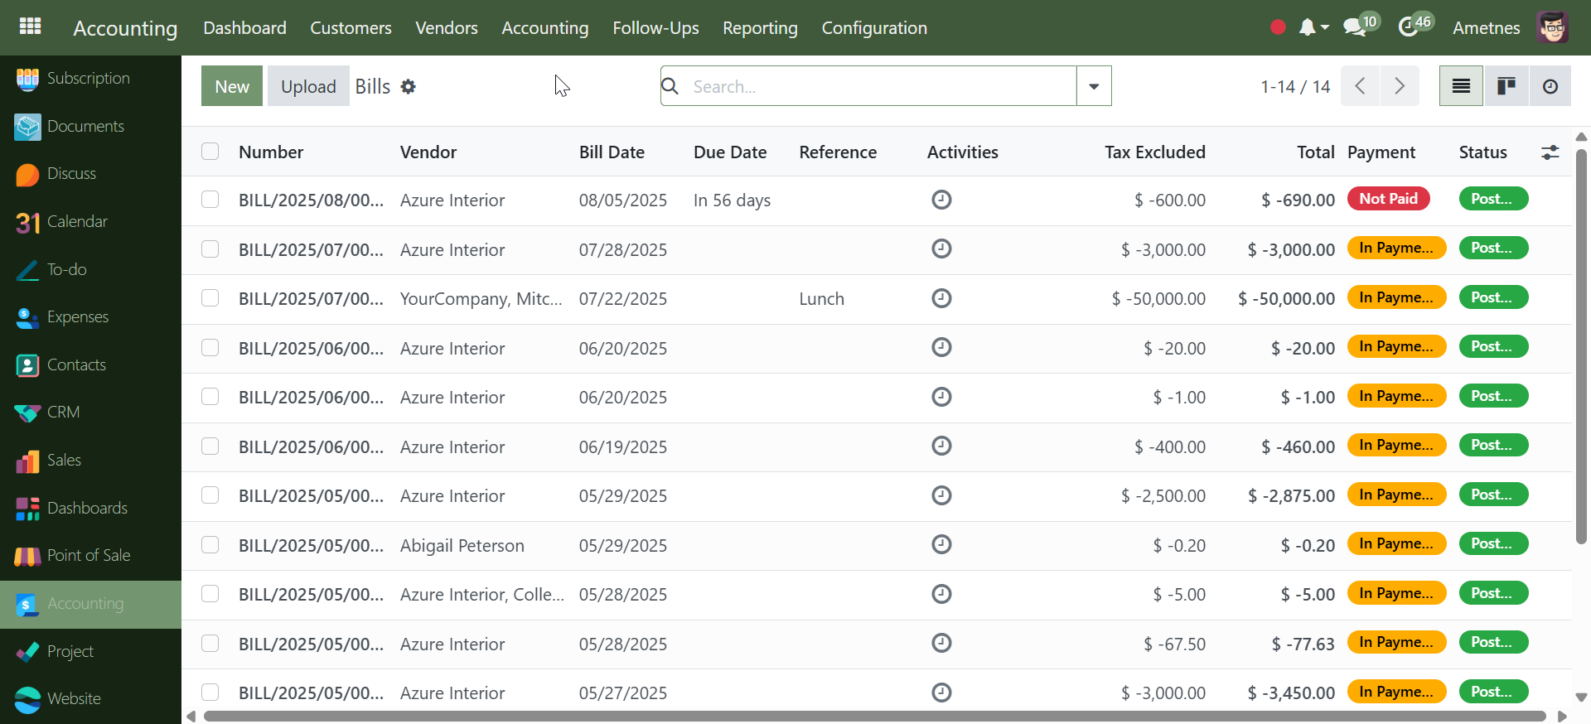Screen dimensions: 1591x724
Task: Open optional columns adjuster in header
Action: pyautogui.click(x=1550, y=152)
